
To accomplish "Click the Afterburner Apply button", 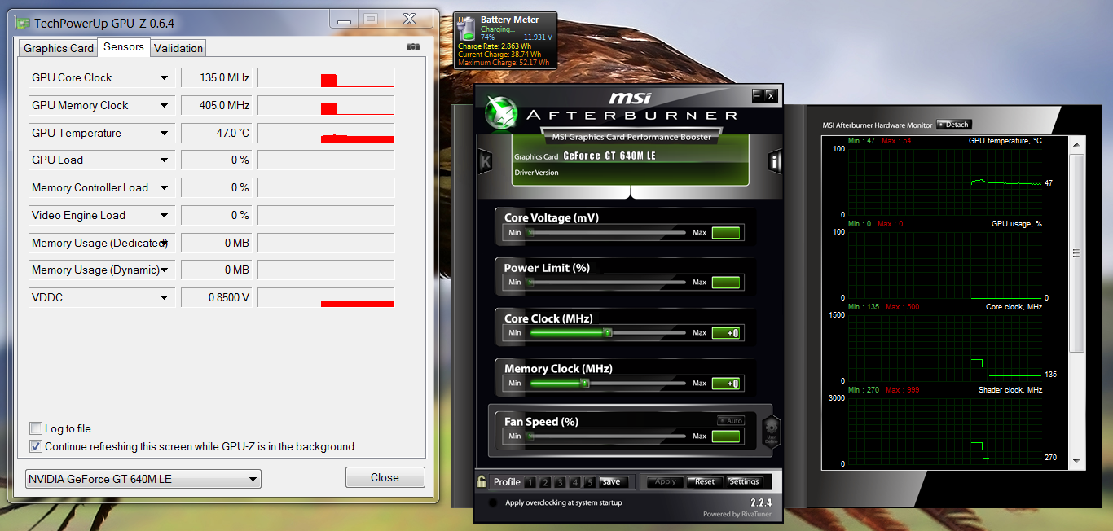I will 666,481.
